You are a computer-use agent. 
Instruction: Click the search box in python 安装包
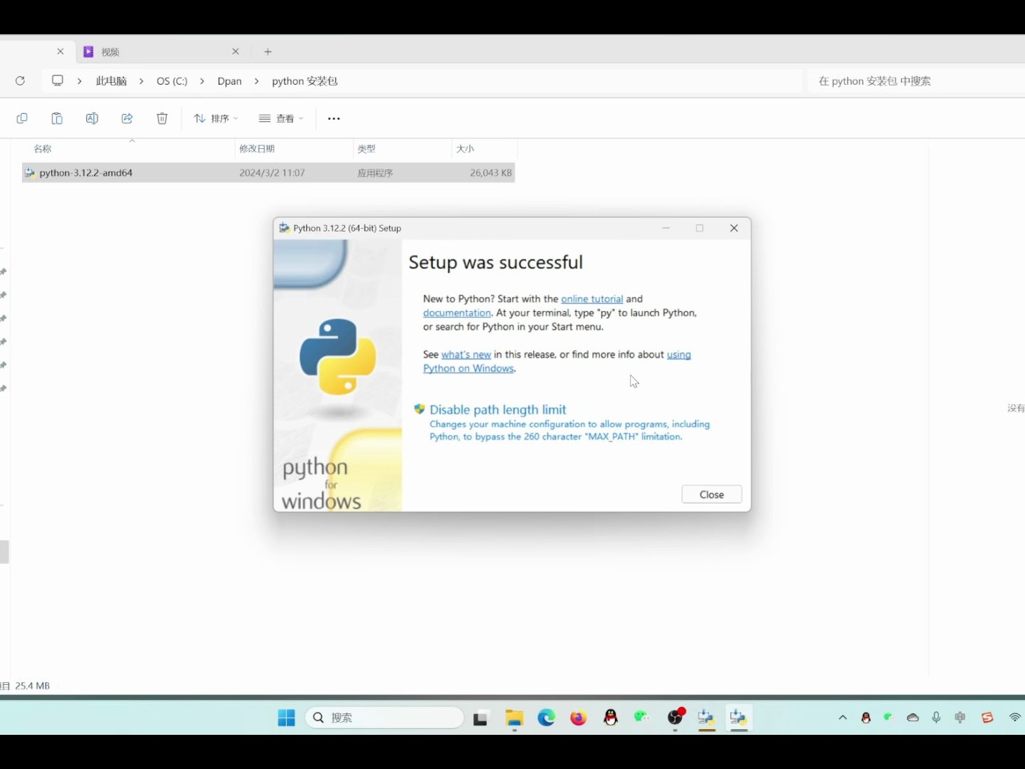point(916,81)
